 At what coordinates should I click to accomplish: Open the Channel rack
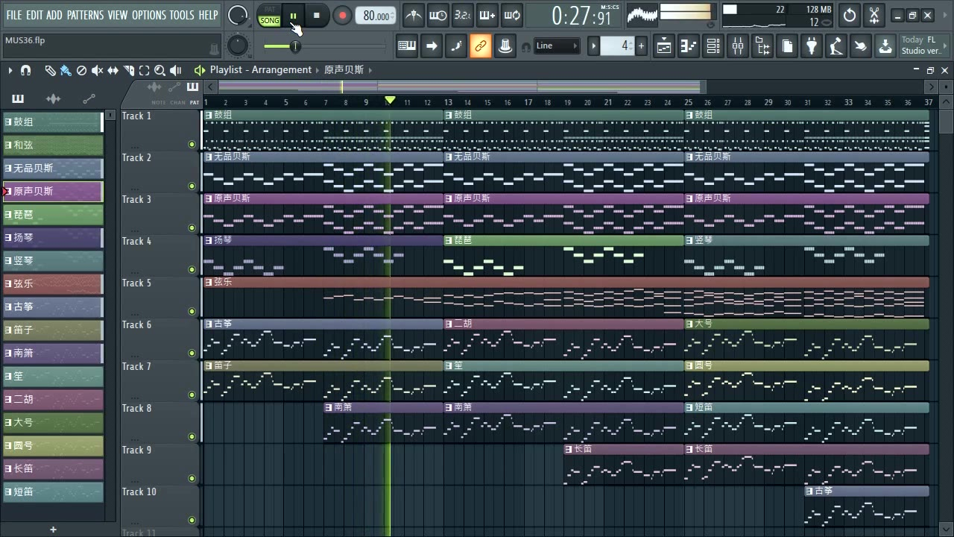(713, 46)
